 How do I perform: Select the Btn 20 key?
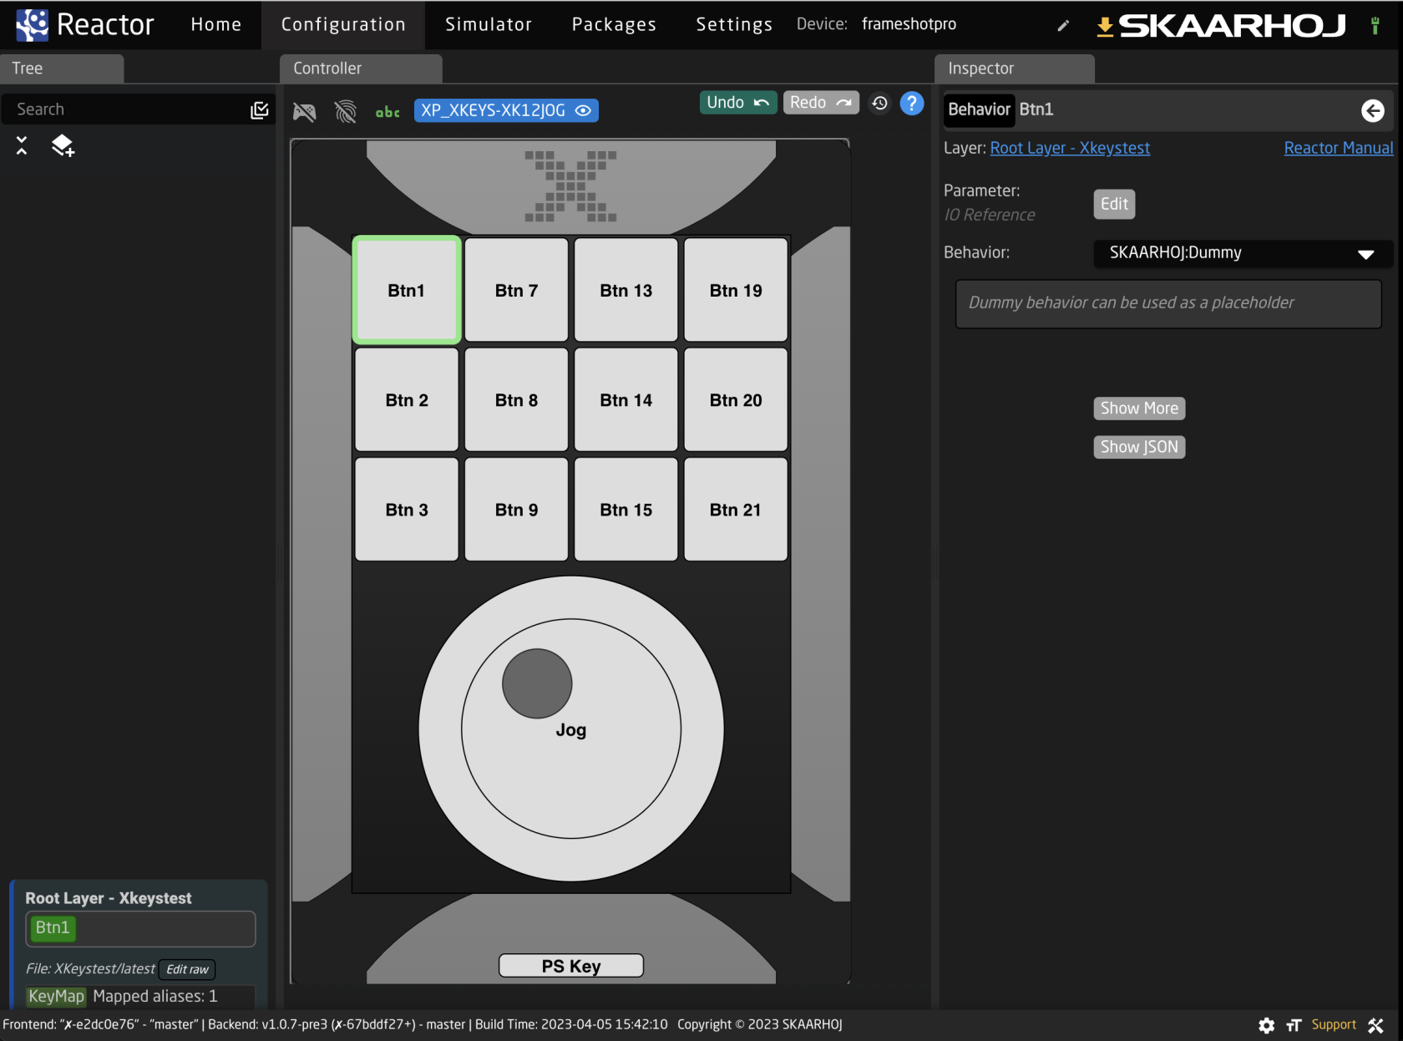coord(736,400)
